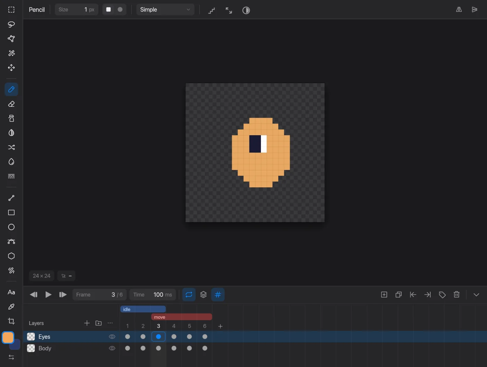Choose the curve tool
Viewport: 487px width, 367px height.
coord(11,242)
